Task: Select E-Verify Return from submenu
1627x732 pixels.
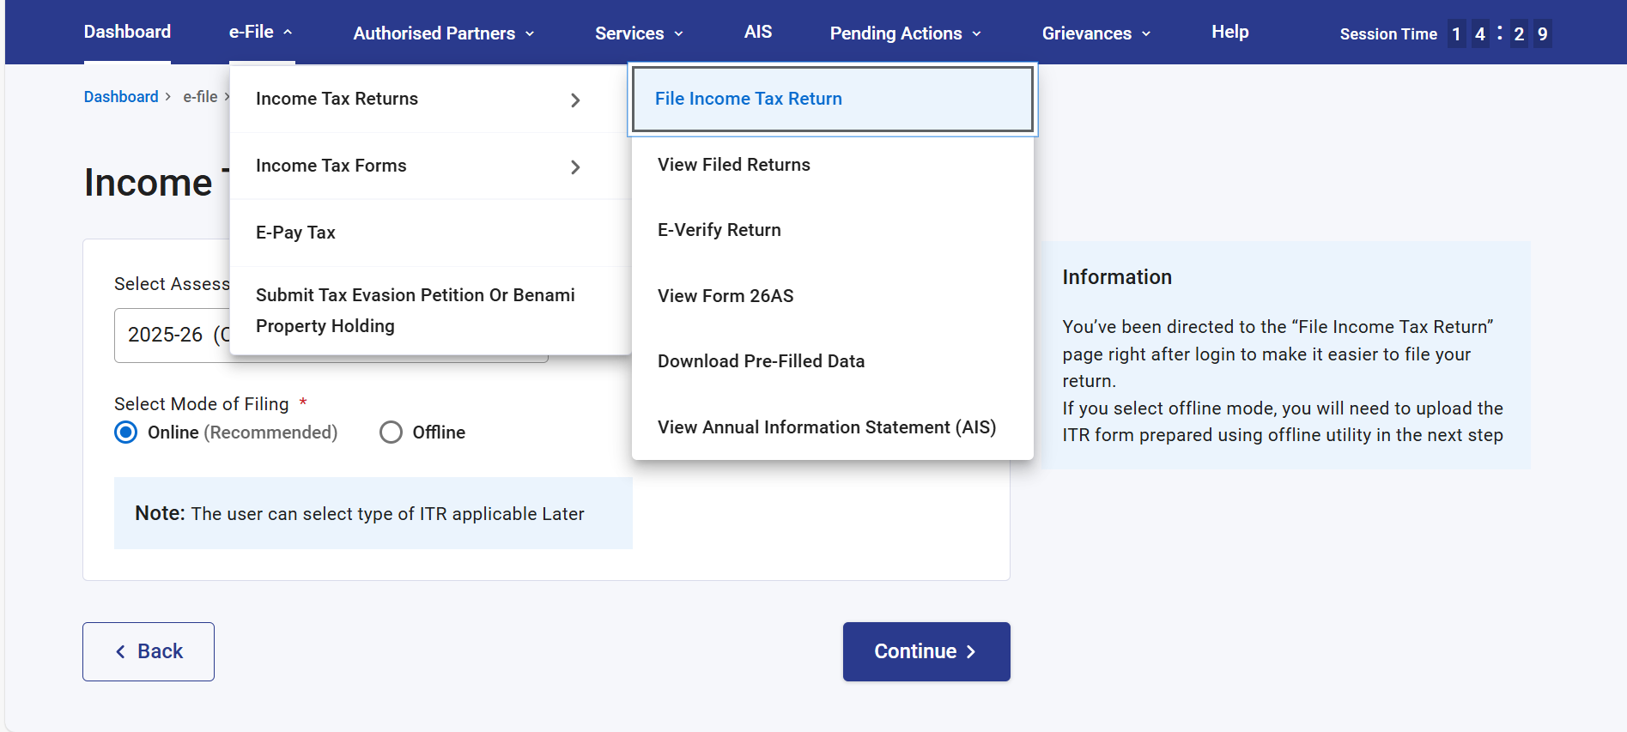Action: [719, 230]
